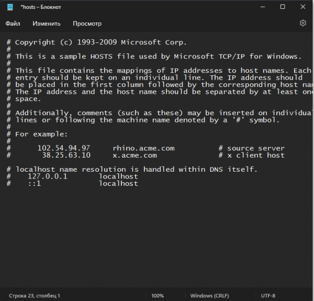Click the # x client host comment
314x301 pixels.
point(252,155)
